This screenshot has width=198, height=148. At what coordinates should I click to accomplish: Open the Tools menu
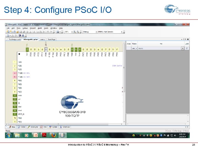coord(46,28)
